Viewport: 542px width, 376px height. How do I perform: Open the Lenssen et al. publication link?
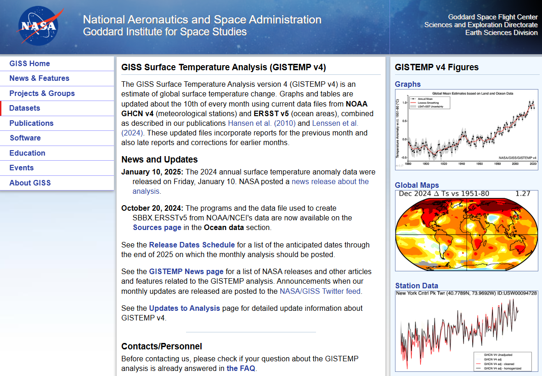point(335,123)
